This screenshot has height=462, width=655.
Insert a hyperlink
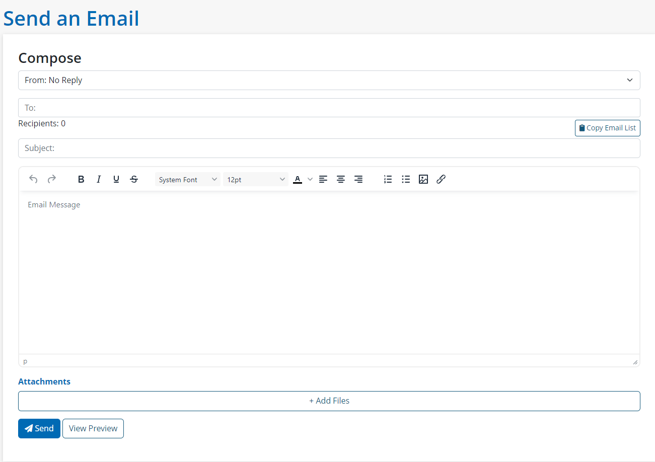441,179
